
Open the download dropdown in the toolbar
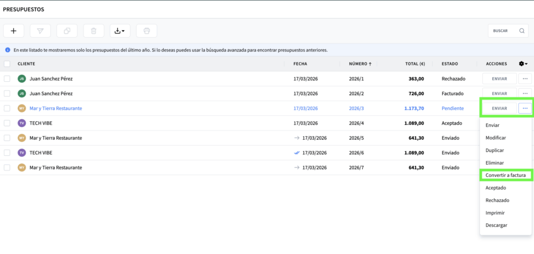(x=120, y=31)
